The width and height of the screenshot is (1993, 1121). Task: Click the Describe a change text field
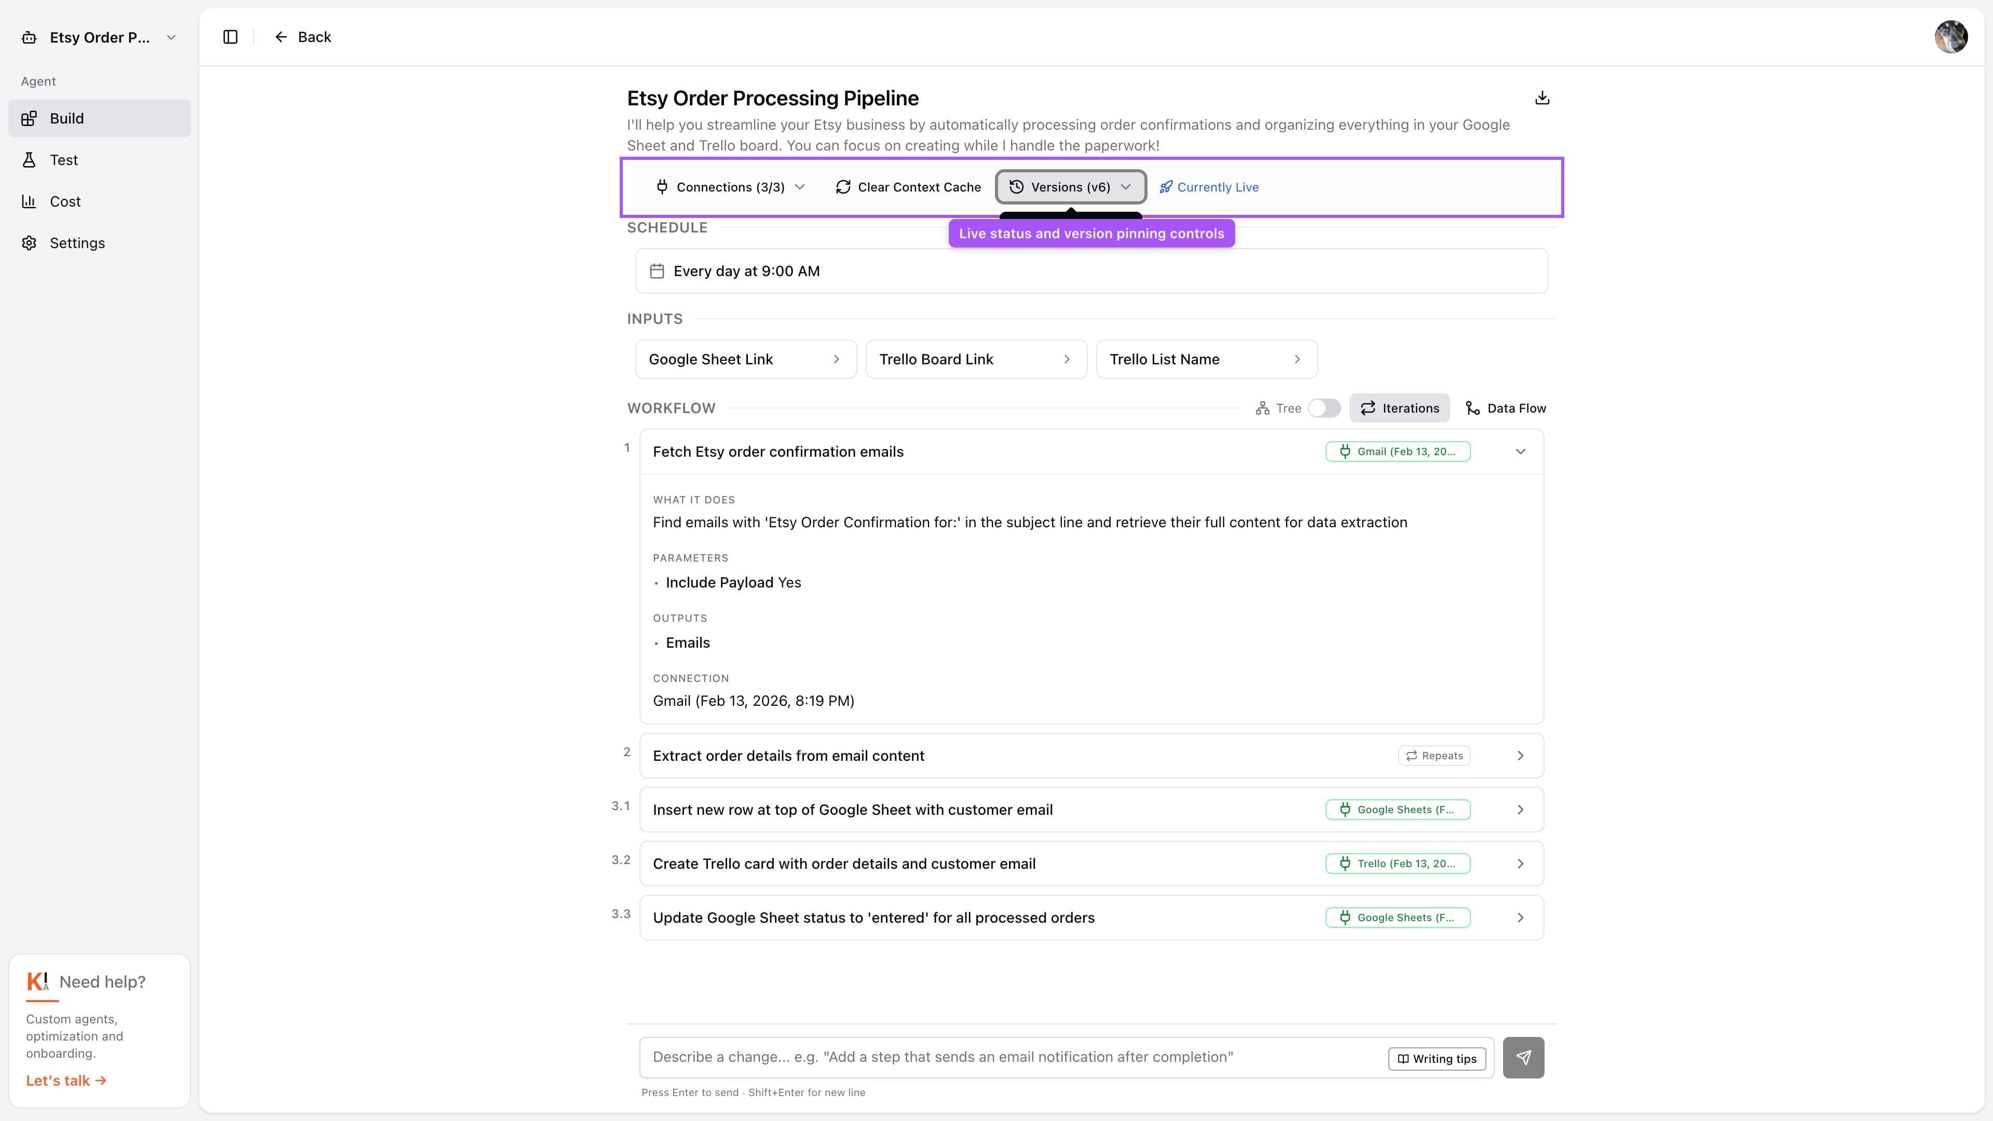[1006, 1057]
